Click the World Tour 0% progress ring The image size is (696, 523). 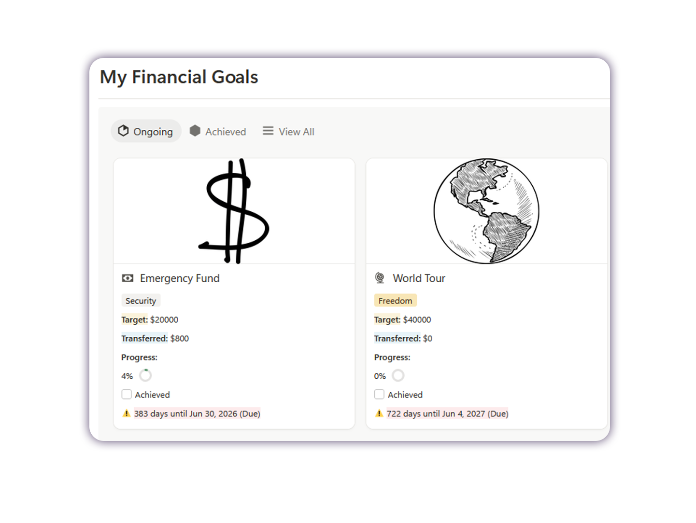click(x=398, y=375)
